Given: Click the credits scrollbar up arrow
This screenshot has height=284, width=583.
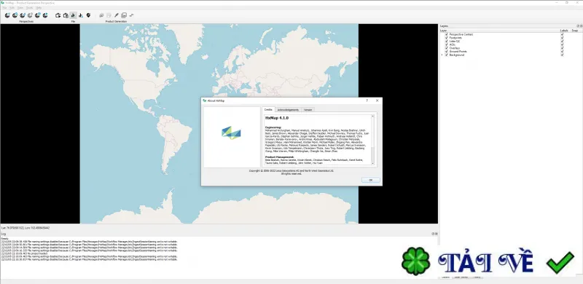Looking at the screenshot, I should point(372,117).
